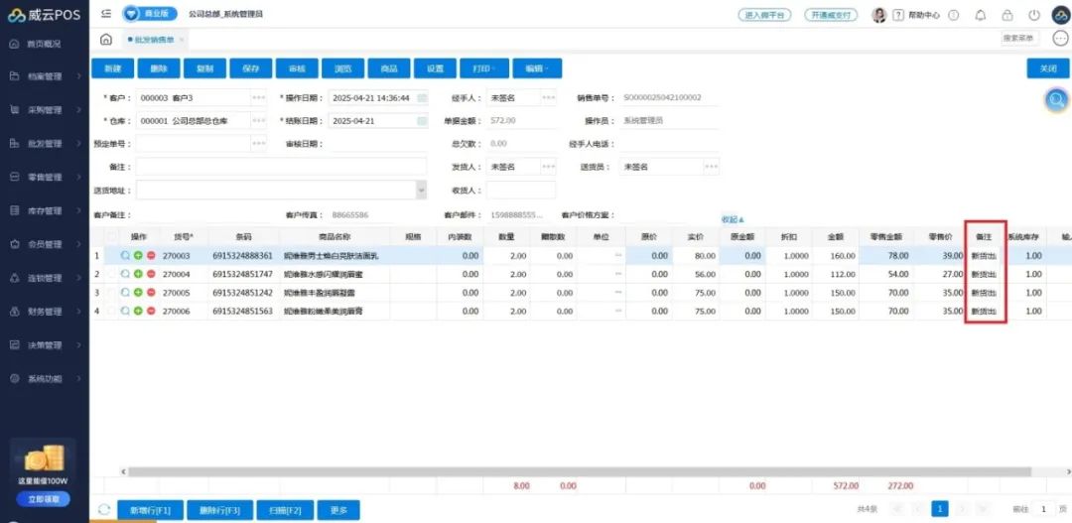This screenshot has height=523, width=1072.
Task: Click the 进入微平台 pill button
Action: [765, 15]
